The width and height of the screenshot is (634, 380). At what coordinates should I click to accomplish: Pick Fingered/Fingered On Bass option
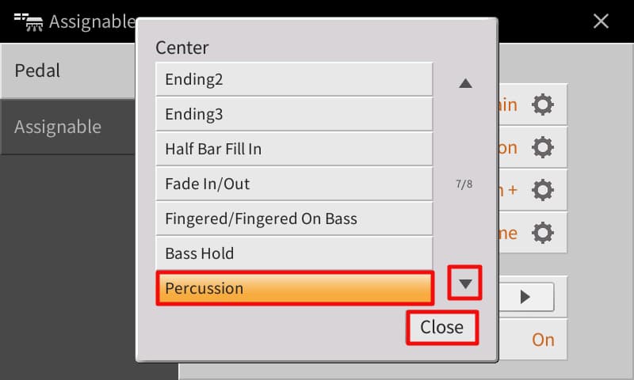click(x=295, y=218)
